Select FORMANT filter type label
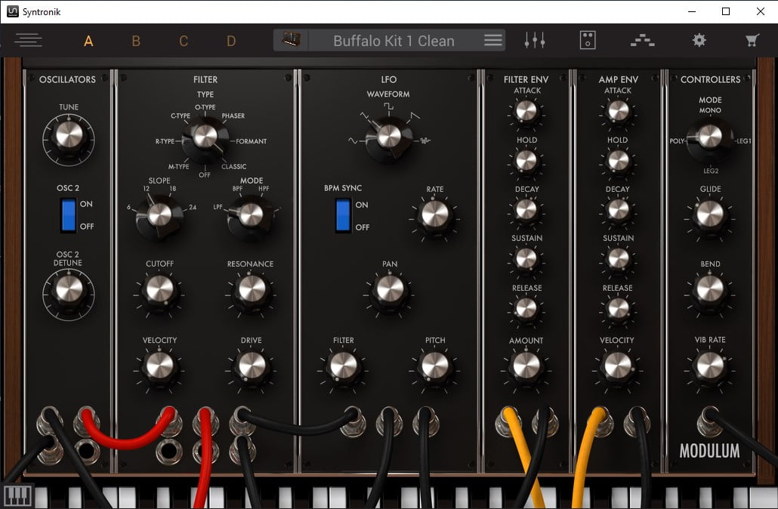This screenshot has height=509, width=778. (251, 141)
